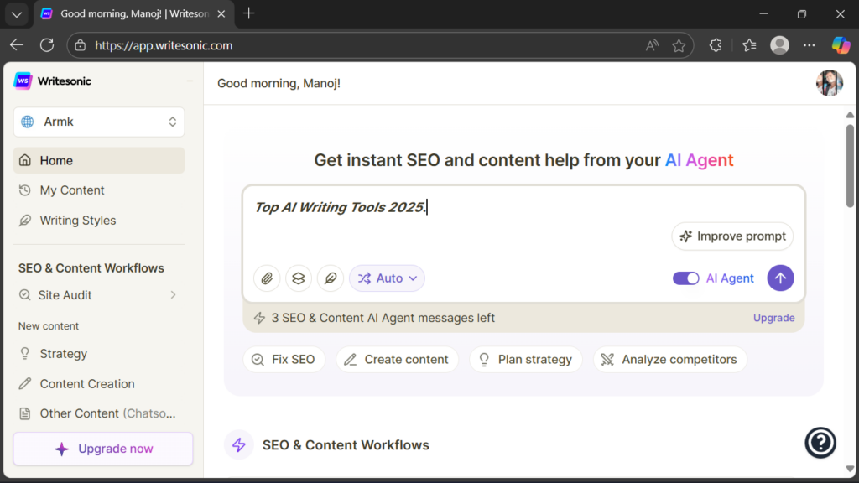Click the stacked layers icon in prompt box
The height and width of the screenshot is (483, 859).
point(299,278)
